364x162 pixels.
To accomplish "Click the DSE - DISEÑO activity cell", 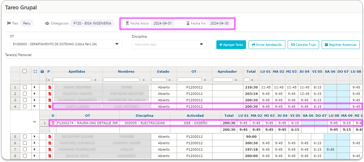I will point(196,123).
